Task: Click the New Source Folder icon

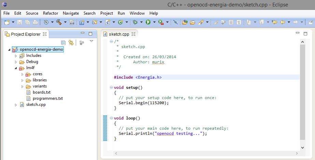Action: coord(95,22)
